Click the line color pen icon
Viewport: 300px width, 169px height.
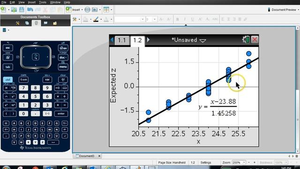point(96,19)
